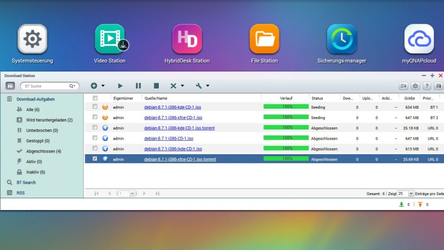This screenshot has width=444, height=250.
Task: Toggle select-all checkbox in table header
Action: pos(95,98)
